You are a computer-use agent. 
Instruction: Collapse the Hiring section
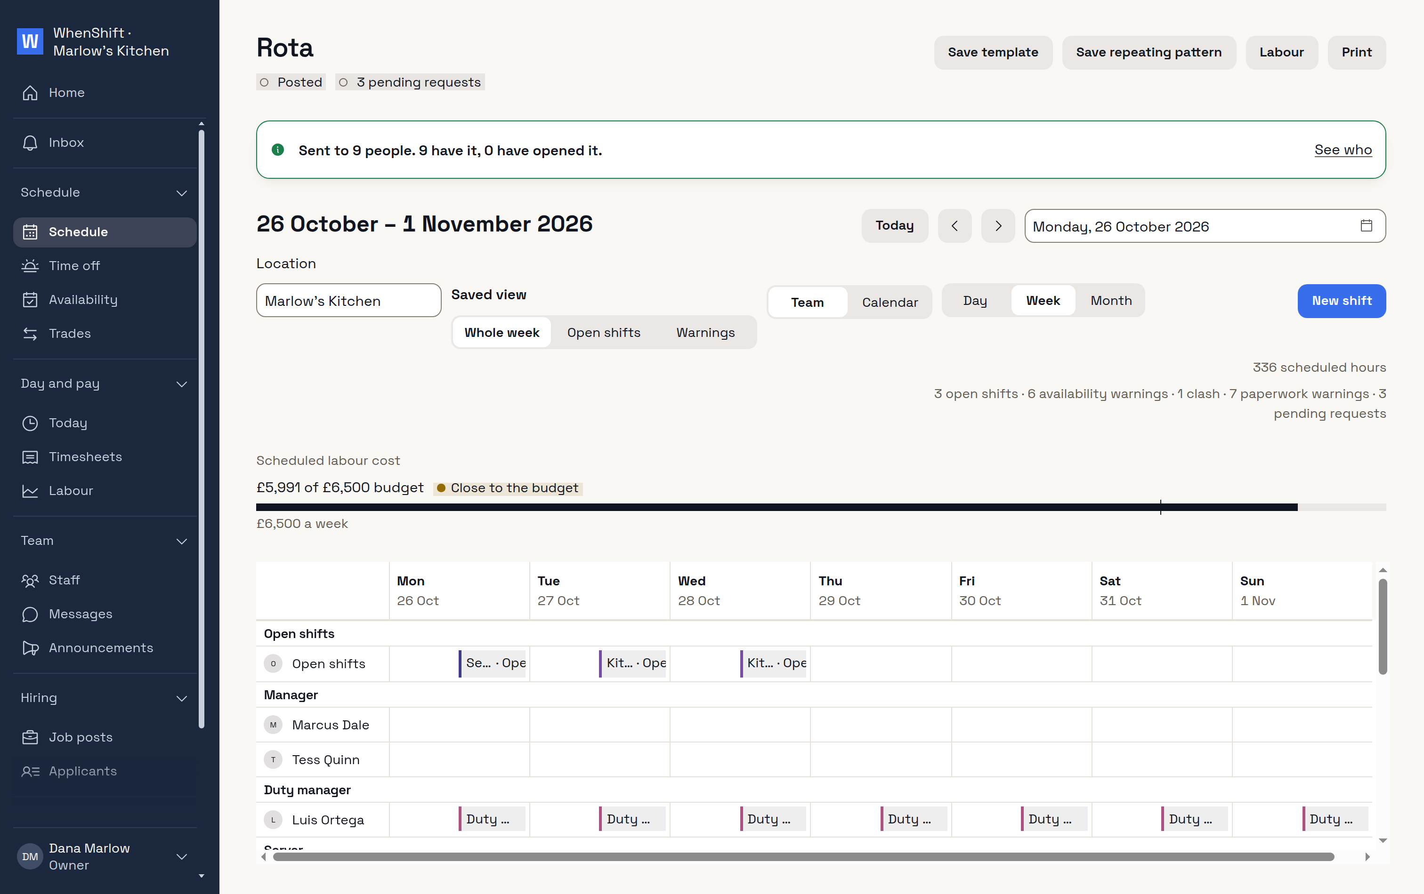105,698
